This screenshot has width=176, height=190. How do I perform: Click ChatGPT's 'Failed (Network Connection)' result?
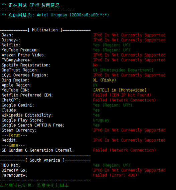click(124, 100)
